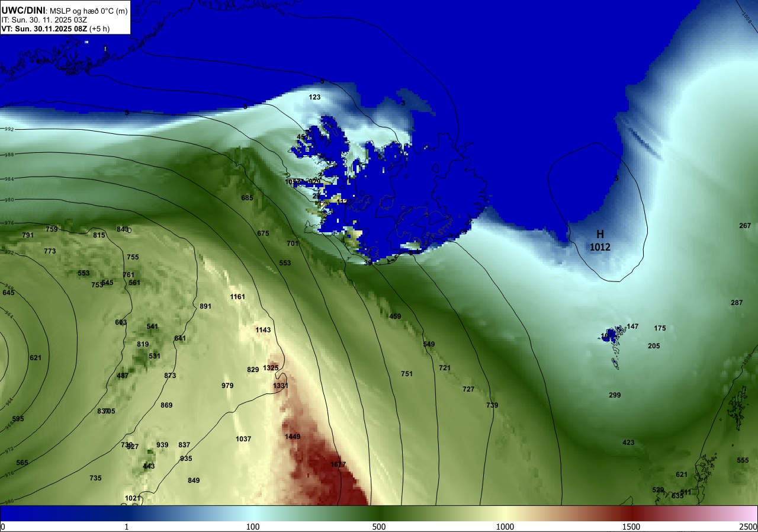Viewport: 758px width, 532px height.
Task: Click the 739 height value
Action: pos(492,405)
